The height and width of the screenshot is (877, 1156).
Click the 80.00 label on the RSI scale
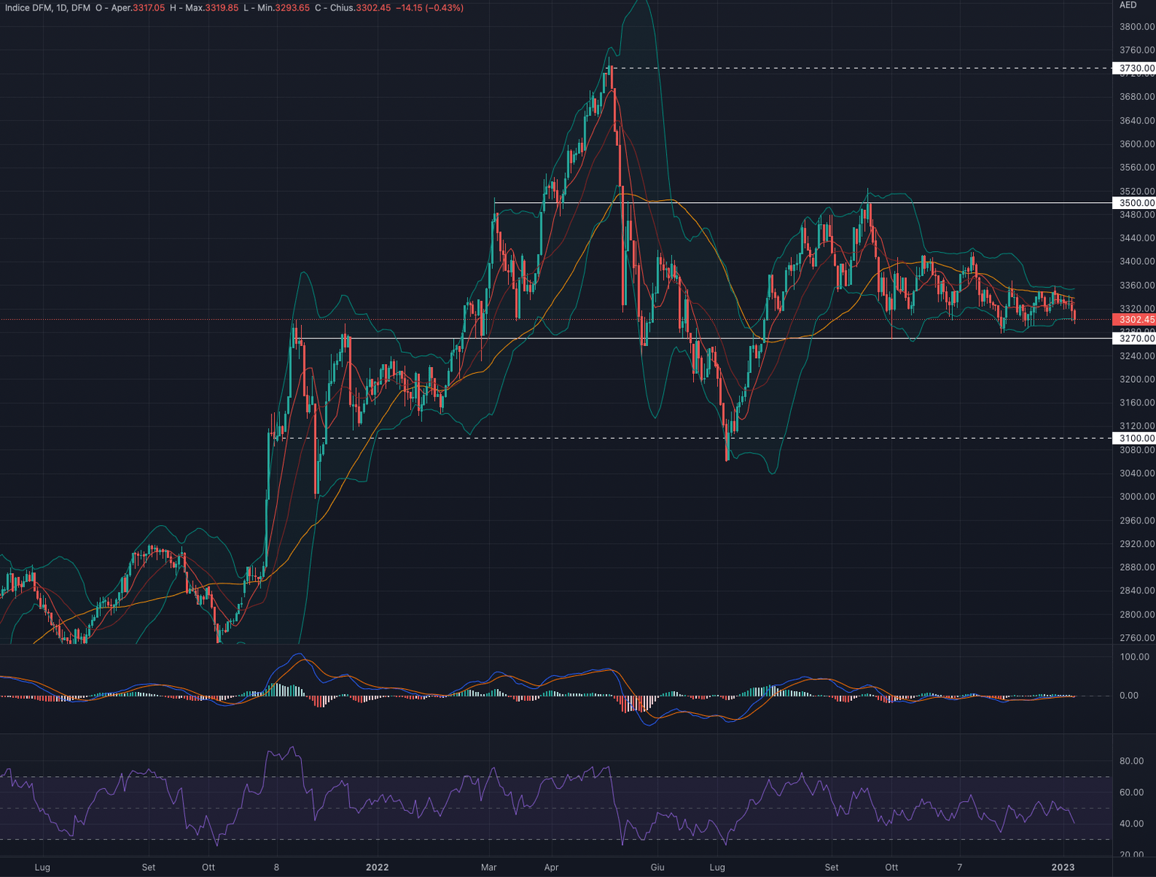pos(1131,761)
